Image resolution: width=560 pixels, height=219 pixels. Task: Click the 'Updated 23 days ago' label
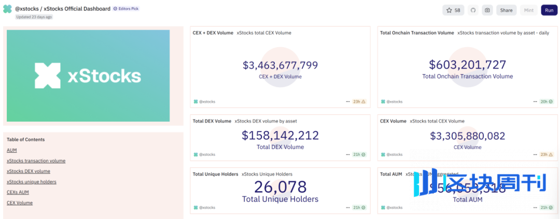[34, 17]
